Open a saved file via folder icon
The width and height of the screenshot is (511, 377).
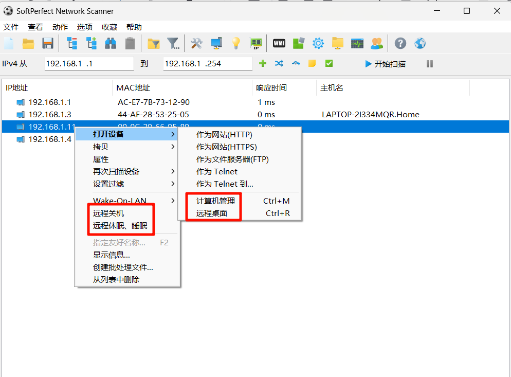tap(28, 43)
